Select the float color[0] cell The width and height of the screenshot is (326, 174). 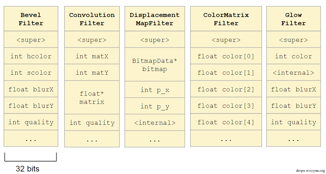(x=226, y=56)
